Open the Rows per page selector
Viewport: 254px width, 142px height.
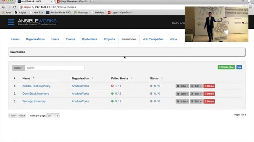coord(53,116)
